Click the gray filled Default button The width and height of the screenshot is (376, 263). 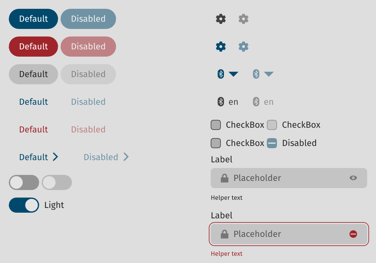click(x=33, y=74)
